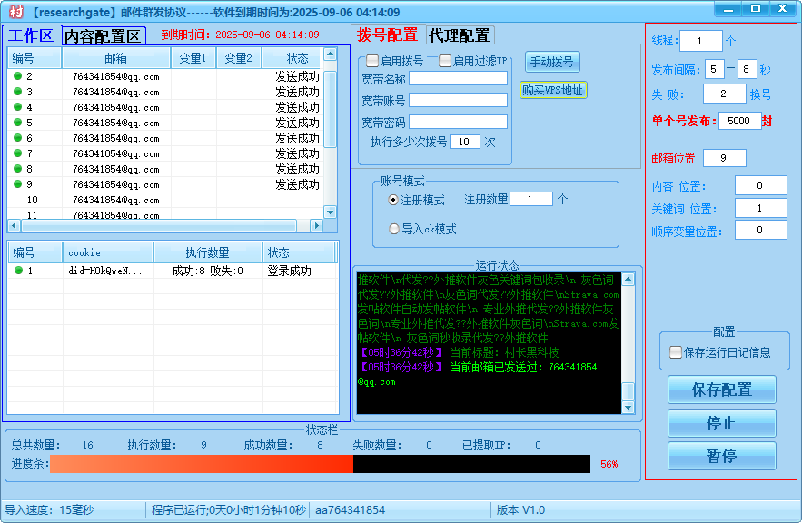Image resolution: width=802 pixels, height=523 pixels.
Task: Open the 内容配置区 tab
Action: [103, 35]
